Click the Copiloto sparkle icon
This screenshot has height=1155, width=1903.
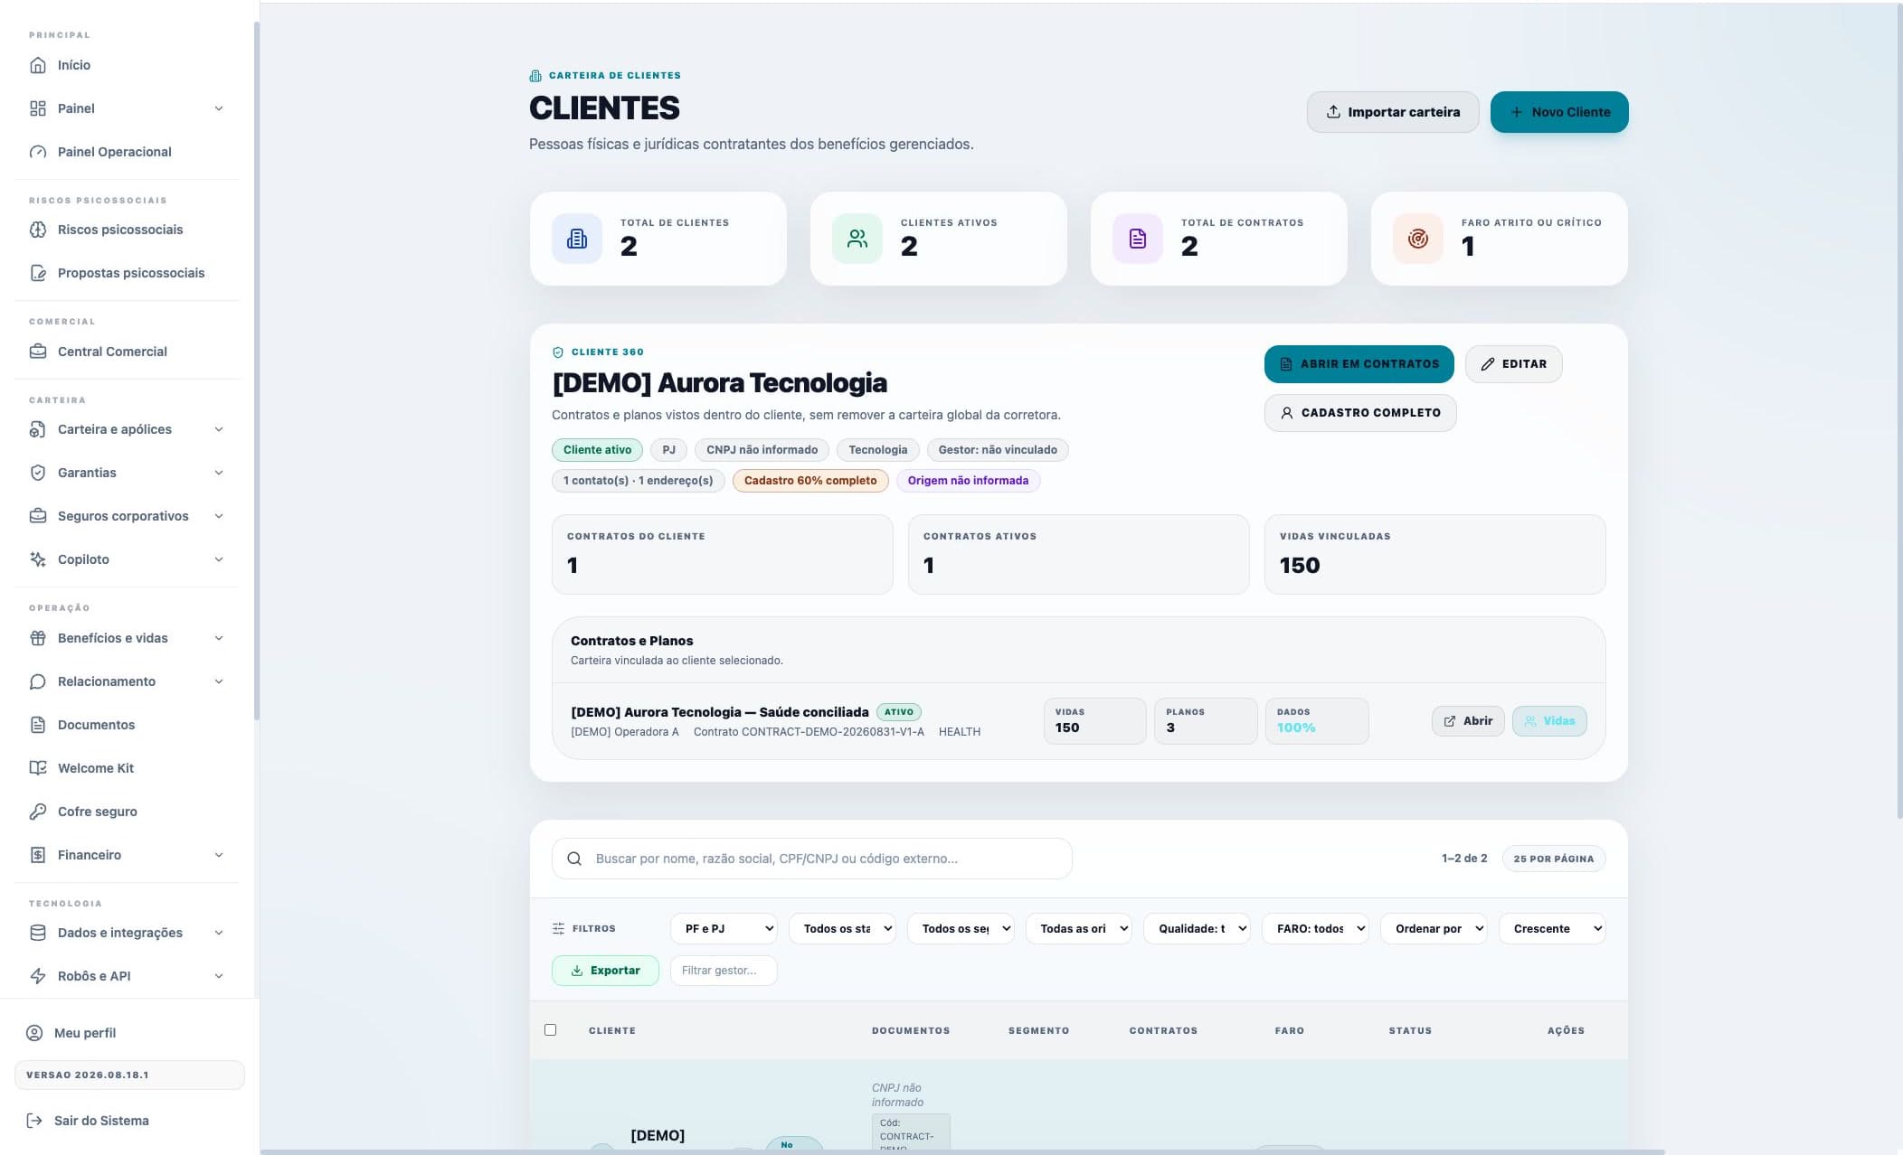pos(38,559)
